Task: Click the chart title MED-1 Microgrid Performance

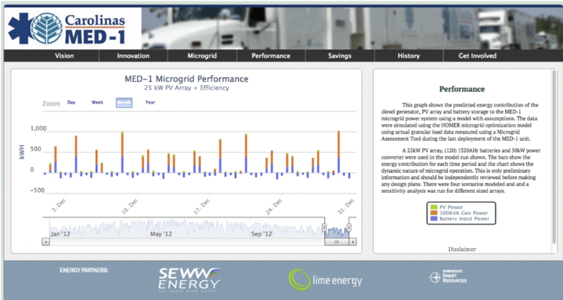Action: [186, 79]
